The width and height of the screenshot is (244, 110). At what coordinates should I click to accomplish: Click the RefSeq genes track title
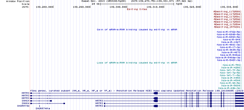click(137, 91)
